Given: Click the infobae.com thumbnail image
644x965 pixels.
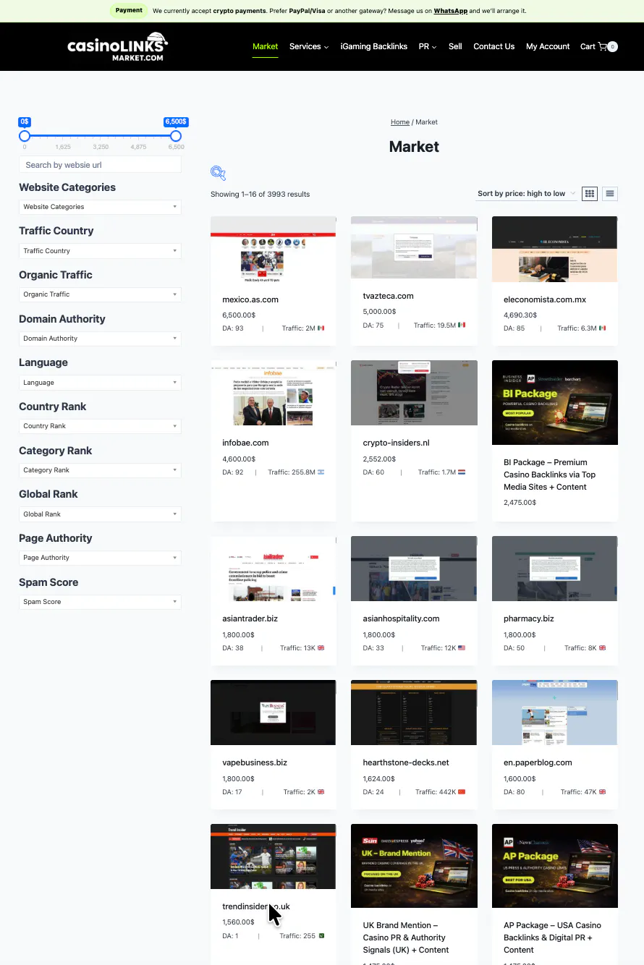Looking at the screenshot, I should click(273, 393).
